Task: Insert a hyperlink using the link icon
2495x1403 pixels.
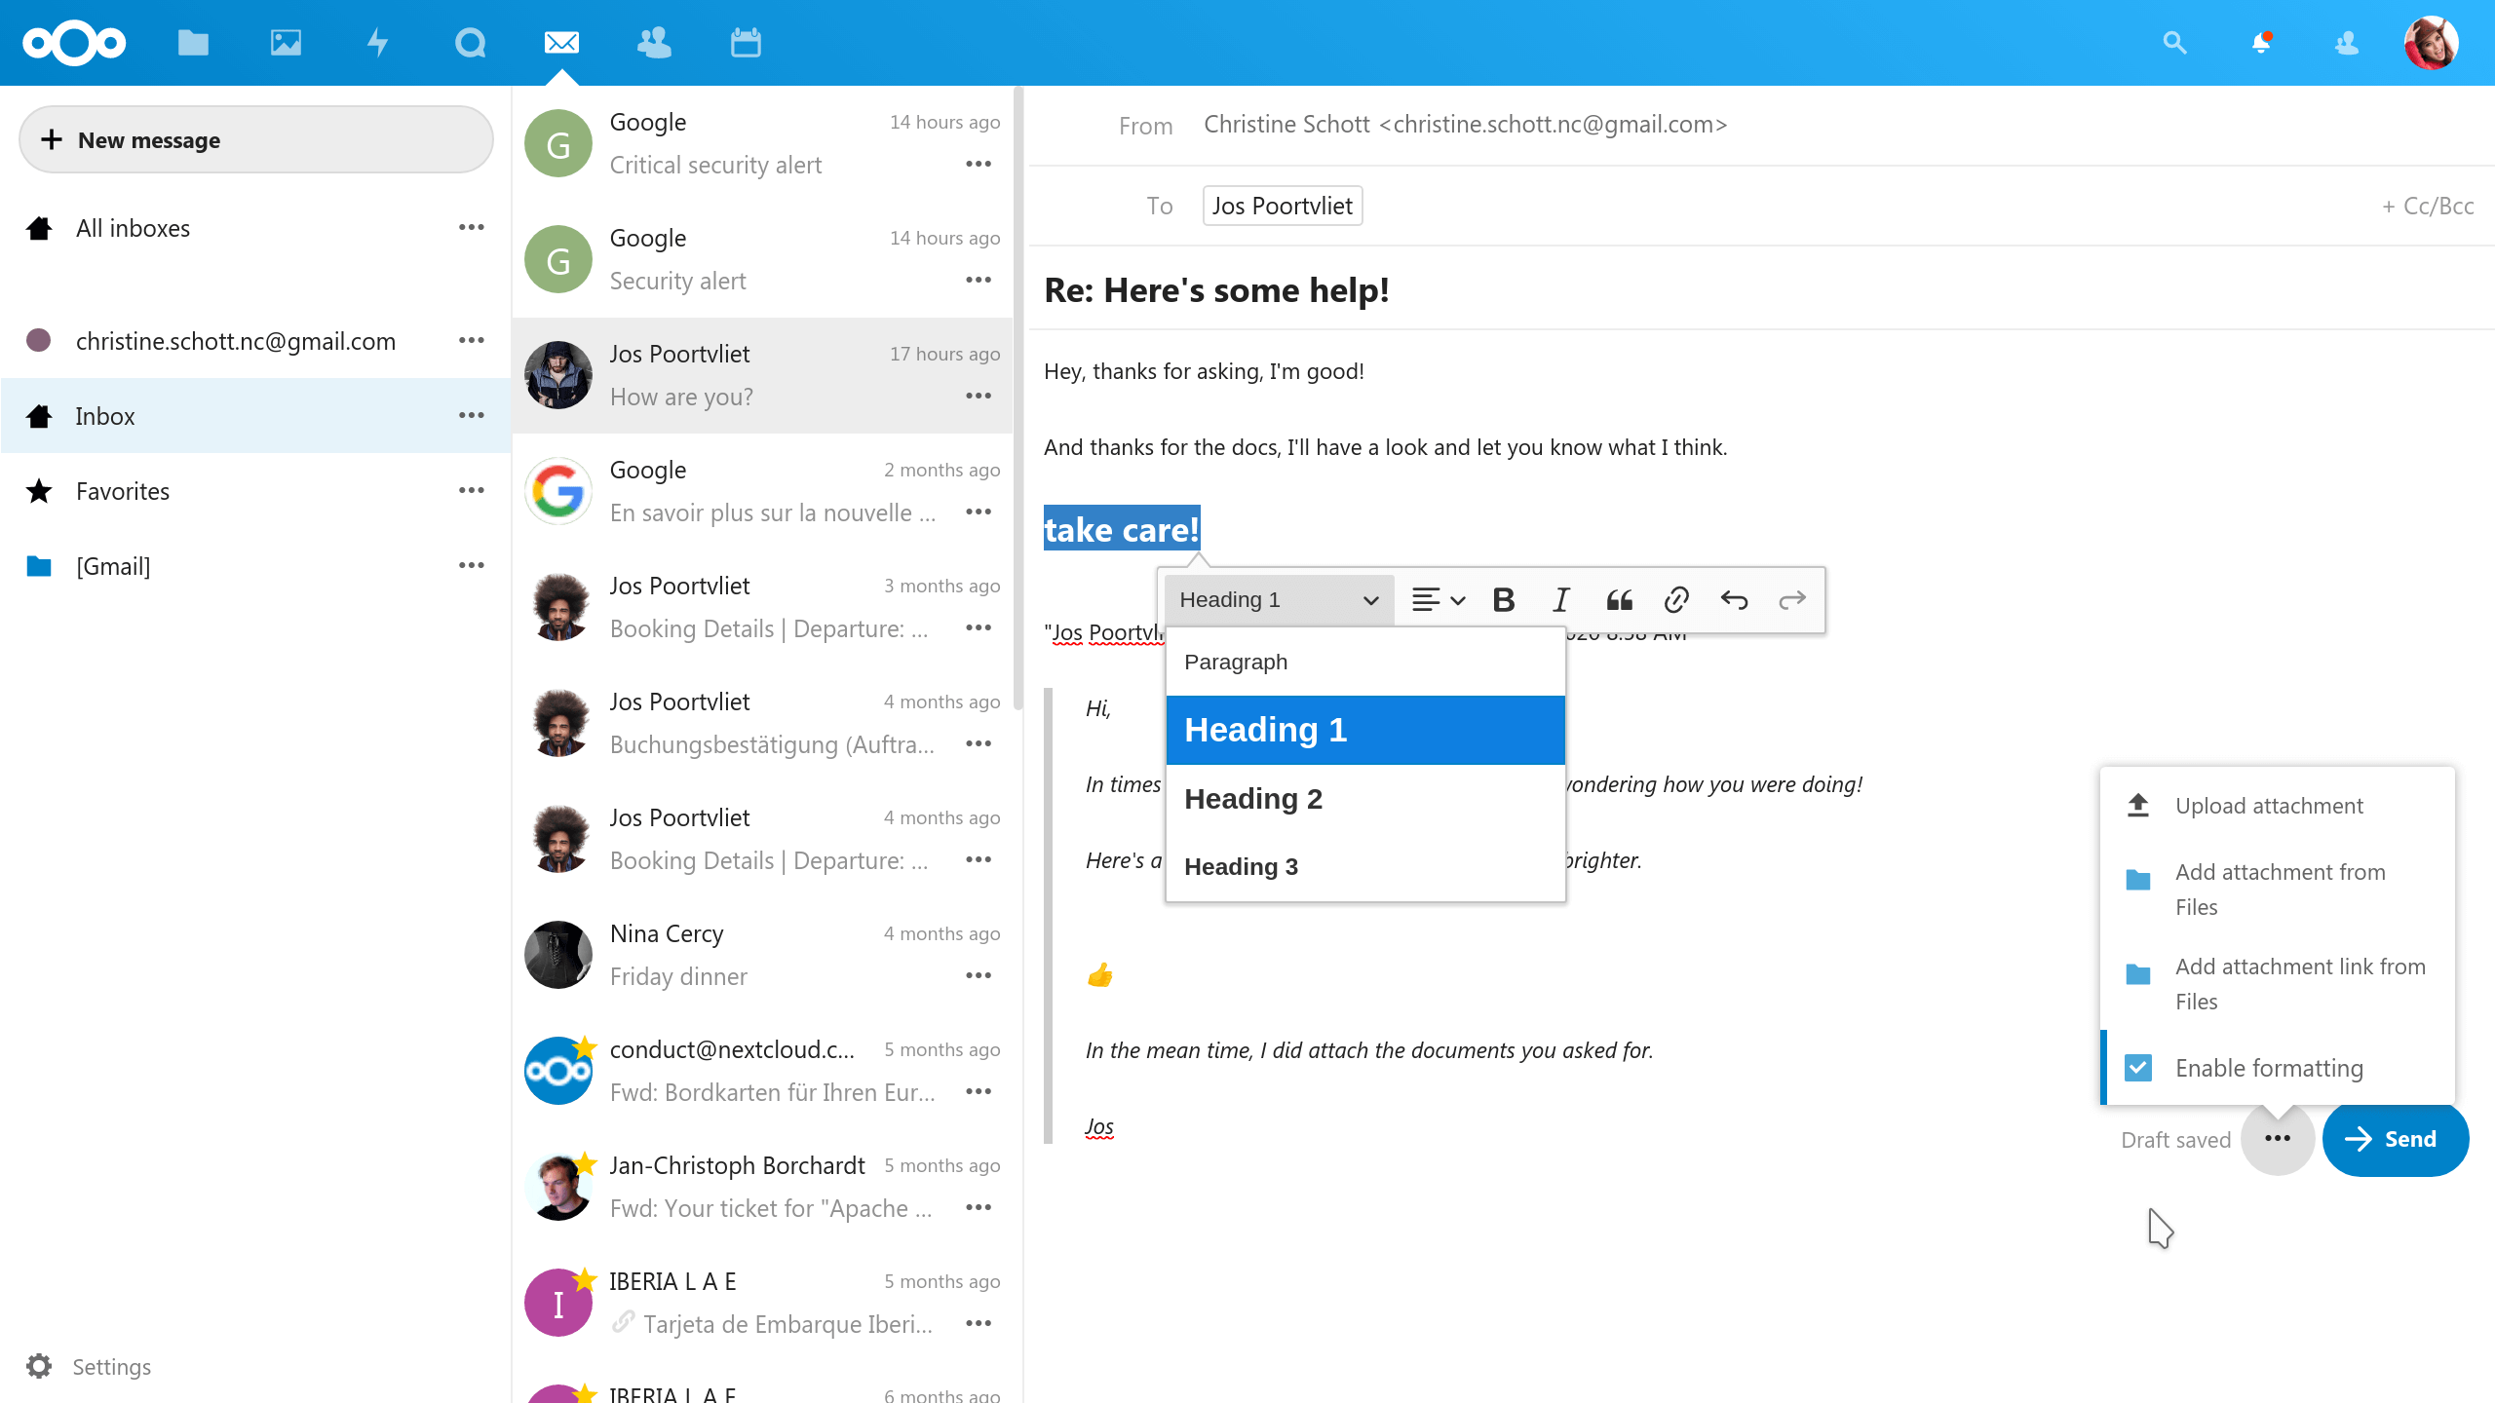Action: [x=1676, y=600]
